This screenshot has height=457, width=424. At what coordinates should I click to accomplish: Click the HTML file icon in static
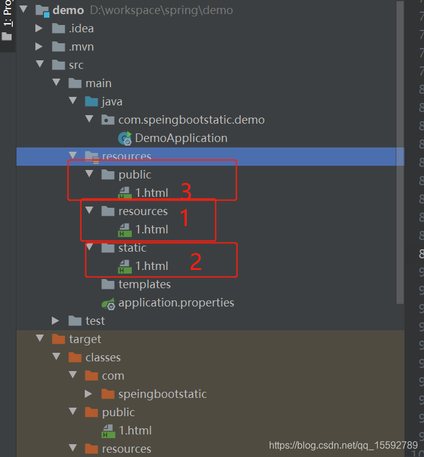(x=124, y=266)
